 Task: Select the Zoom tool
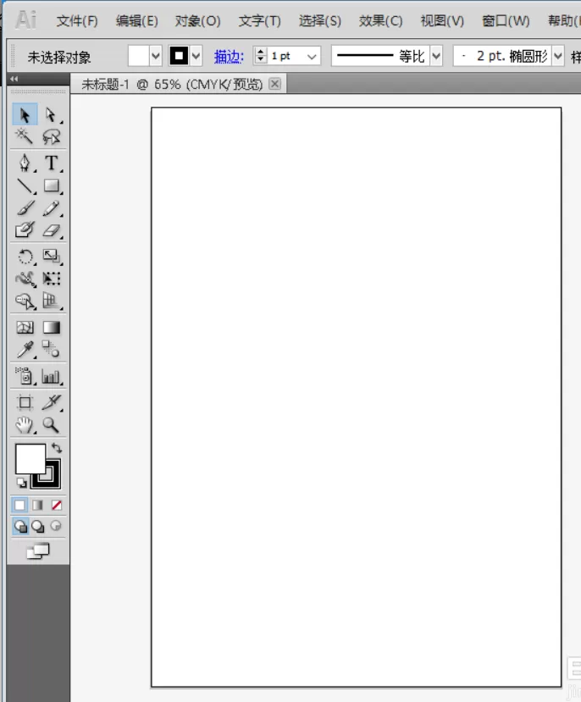[x=51, y=425]
